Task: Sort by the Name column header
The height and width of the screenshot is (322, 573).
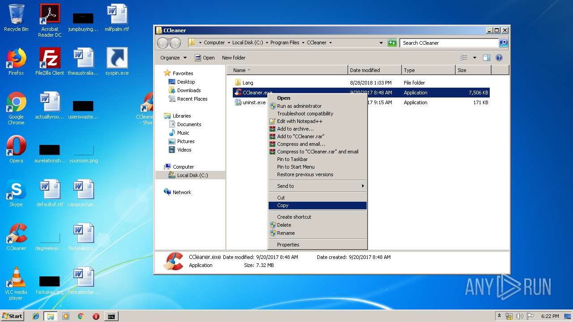Action: (x=287, y=70)
